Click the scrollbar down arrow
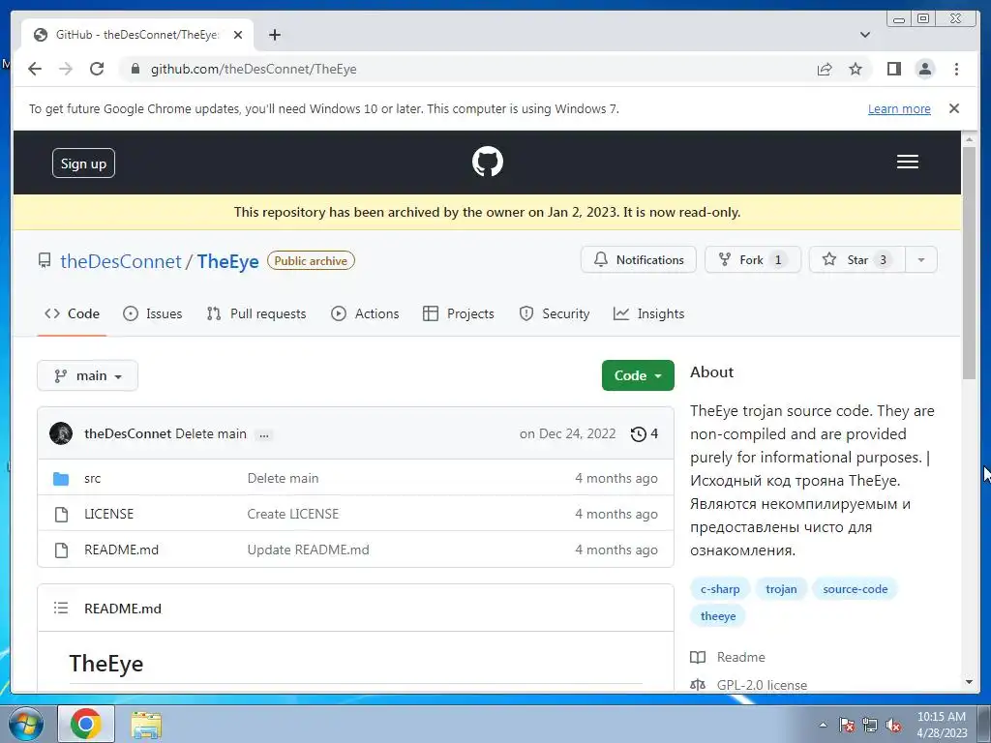Viewport: 991px width, 743px height. (x=969, y=682)
